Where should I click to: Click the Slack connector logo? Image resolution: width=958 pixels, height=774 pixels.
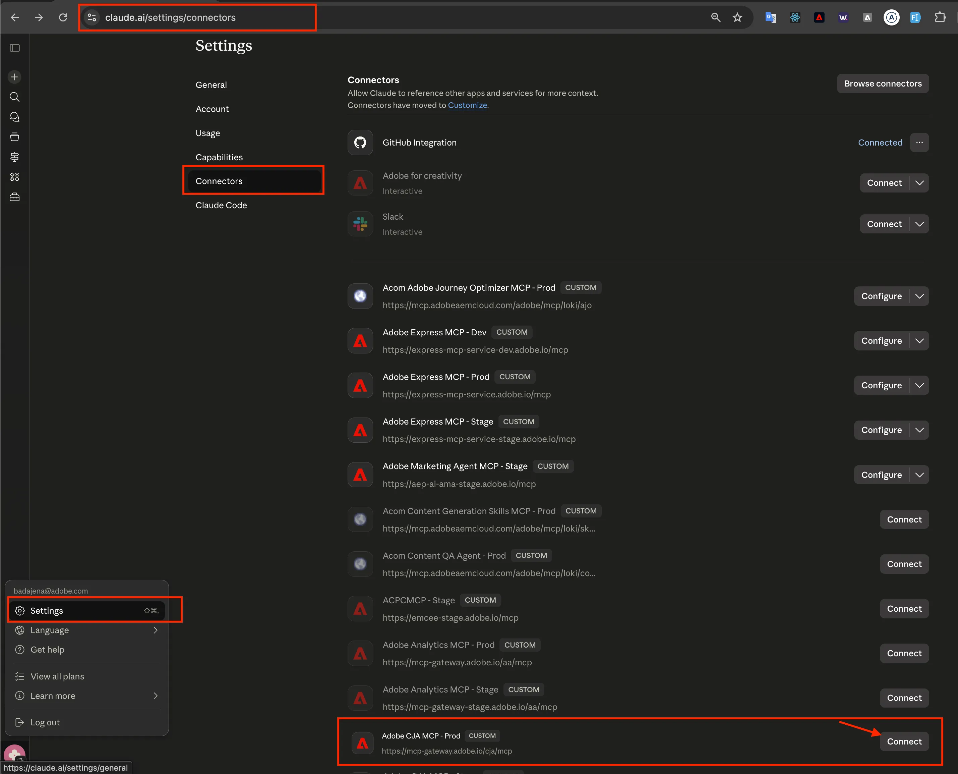tap(360, 224)
